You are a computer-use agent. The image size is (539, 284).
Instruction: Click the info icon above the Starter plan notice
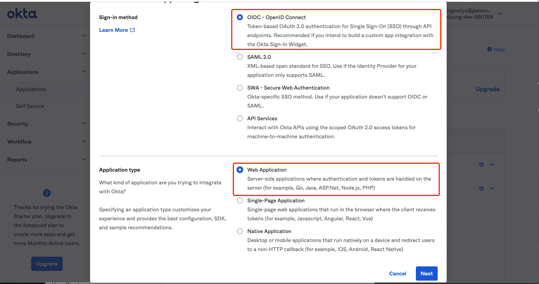click(47, 193)
